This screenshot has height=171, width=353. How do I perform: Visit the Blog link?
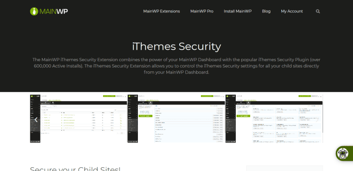(266, 11)
